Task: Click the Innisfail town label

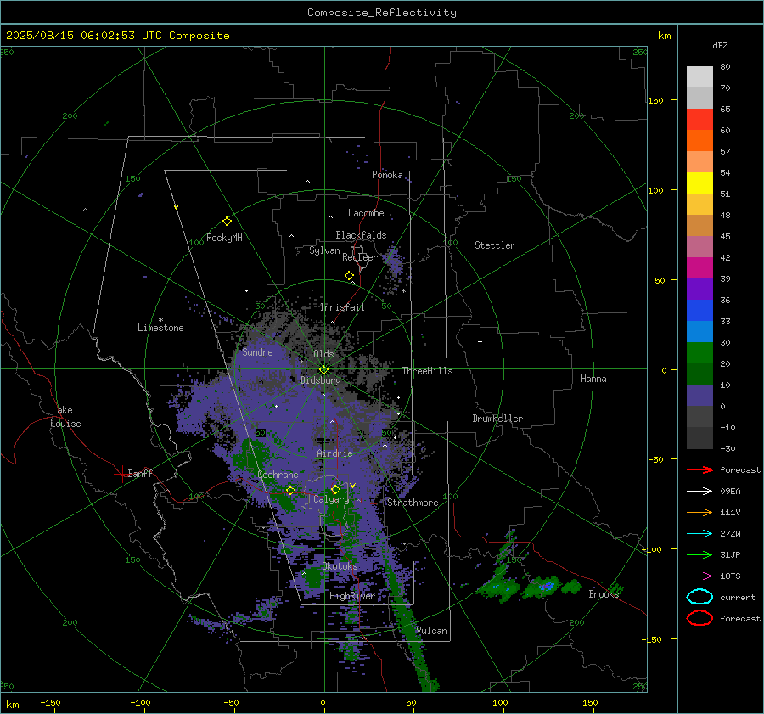Action: tap(342, 307)
